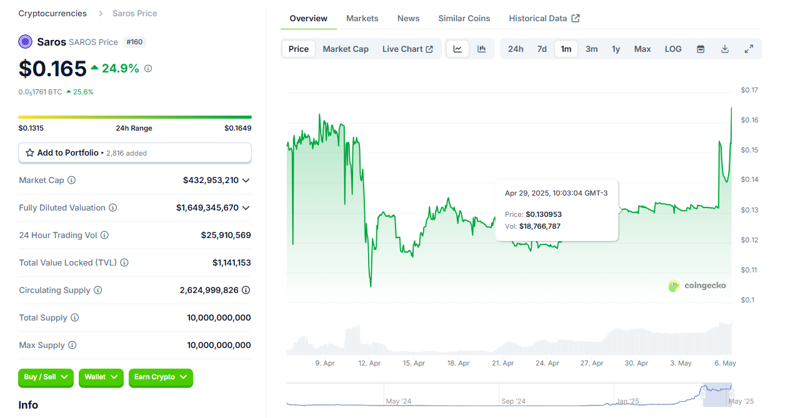Select the 3m time range
788x418 pixels.
pyautogui.click(x=591, y=49)
